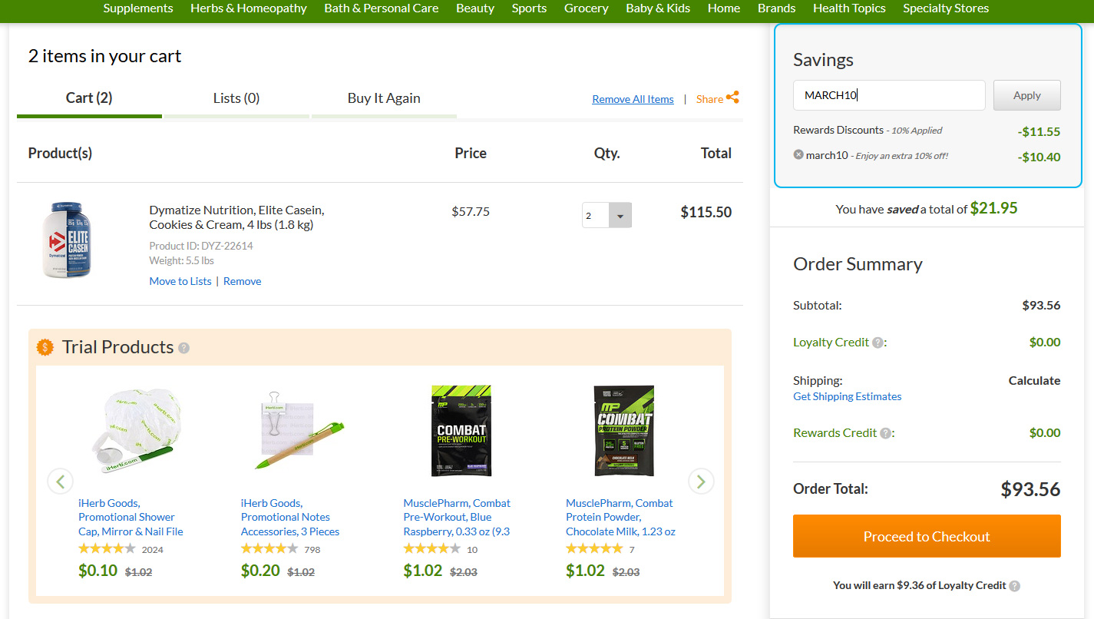Click the Rewards Credit label in Order Summary
The image size is (1094, 619).
tap(835, 433)
